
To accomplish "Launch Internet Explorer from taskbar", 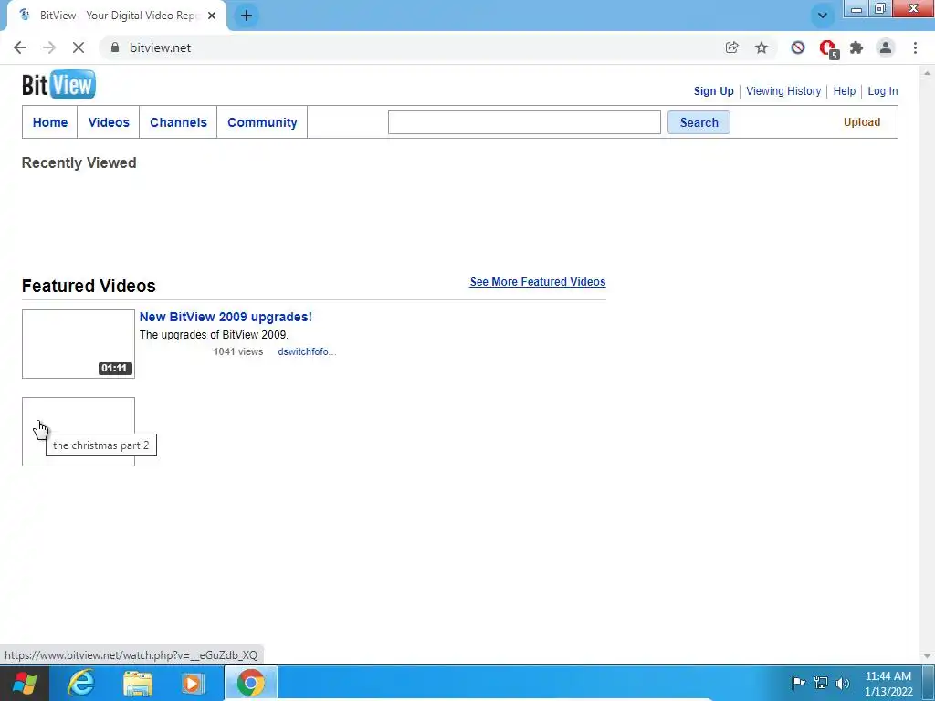I will click(81, 683).
